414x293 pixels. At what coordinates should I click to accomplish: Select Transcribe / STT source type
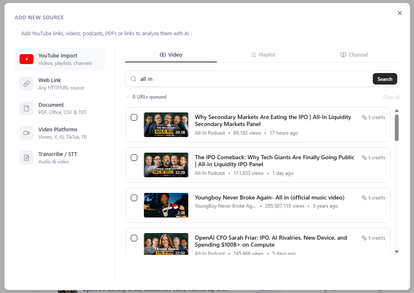(60, 158)
